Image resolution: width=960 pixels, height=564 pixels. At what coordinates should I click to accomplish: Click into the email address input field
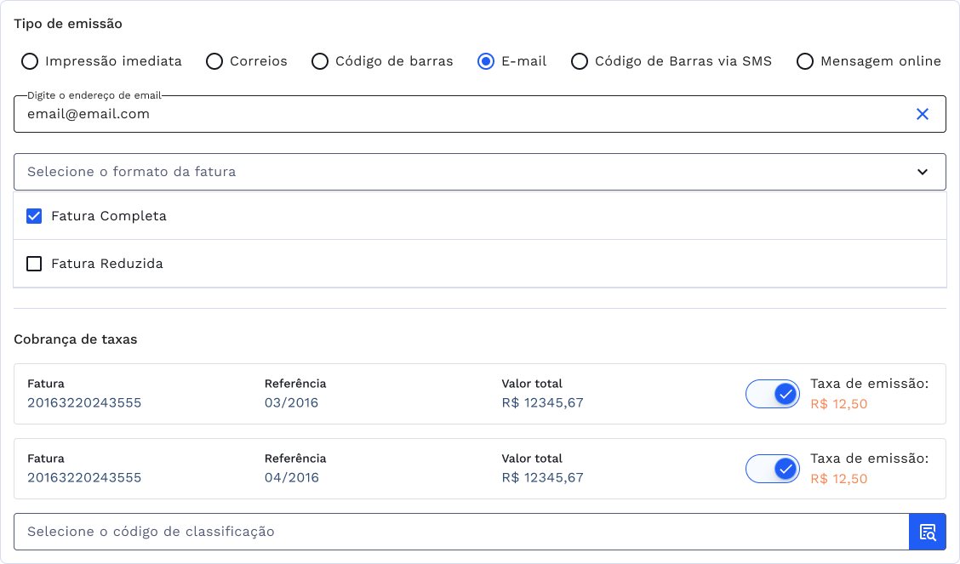pyautogui.click(x=460, y=114)
